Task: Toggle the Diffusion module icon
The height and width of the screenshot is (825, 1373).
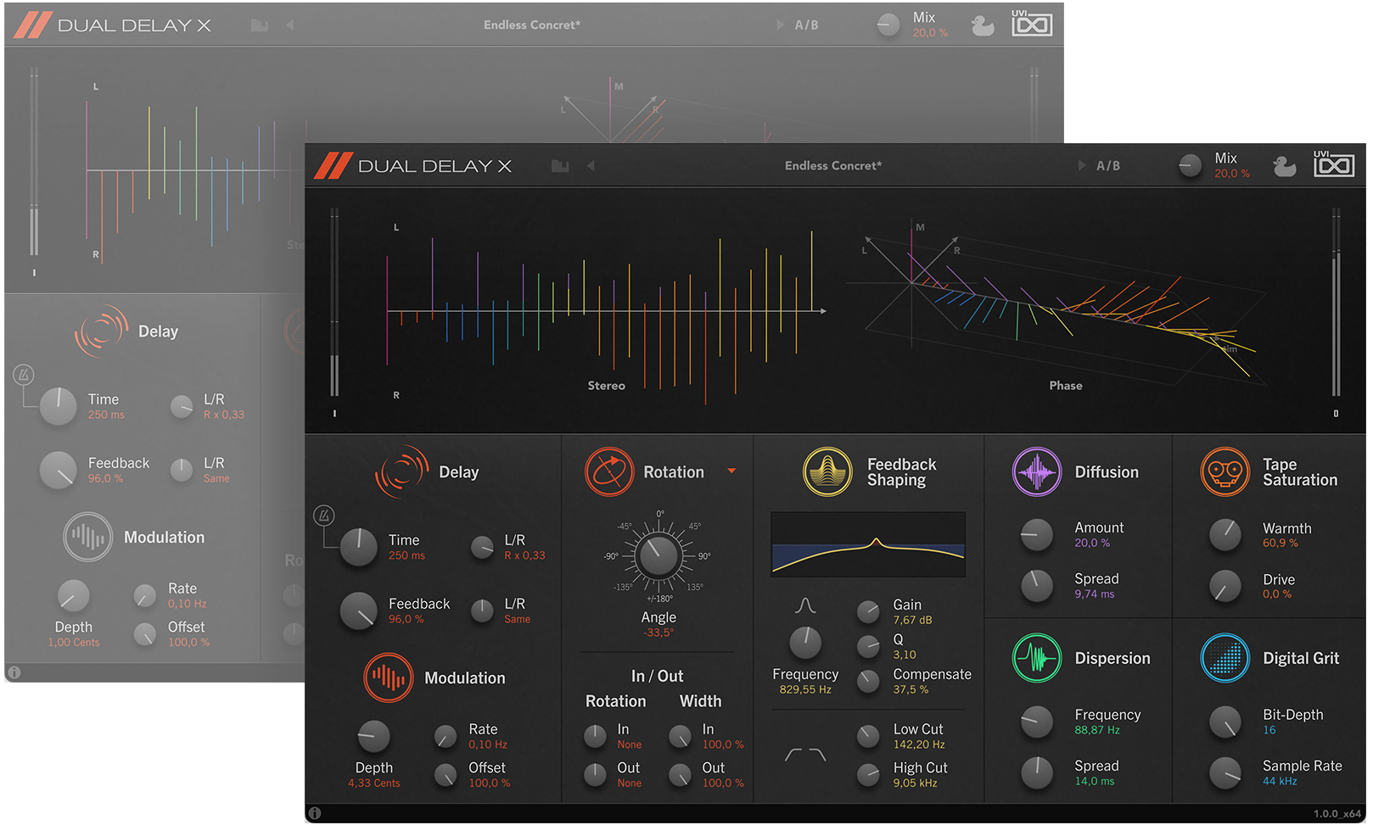Action: [1037, 471]
